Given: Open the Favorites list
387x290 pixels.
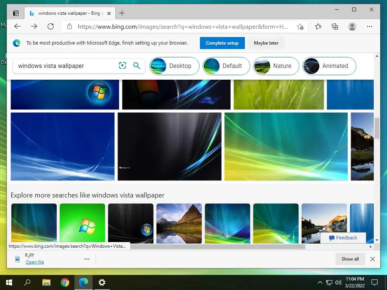Looking at the screenshot, I should click(x=318, y=26).
